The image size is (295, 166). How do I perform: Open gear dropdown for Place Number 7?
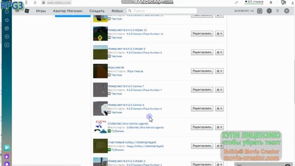point(219,89)
